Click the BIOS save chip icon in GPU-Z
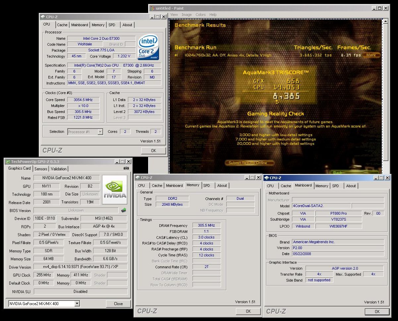This screenshot has height=321, width=398. point(124,210)
